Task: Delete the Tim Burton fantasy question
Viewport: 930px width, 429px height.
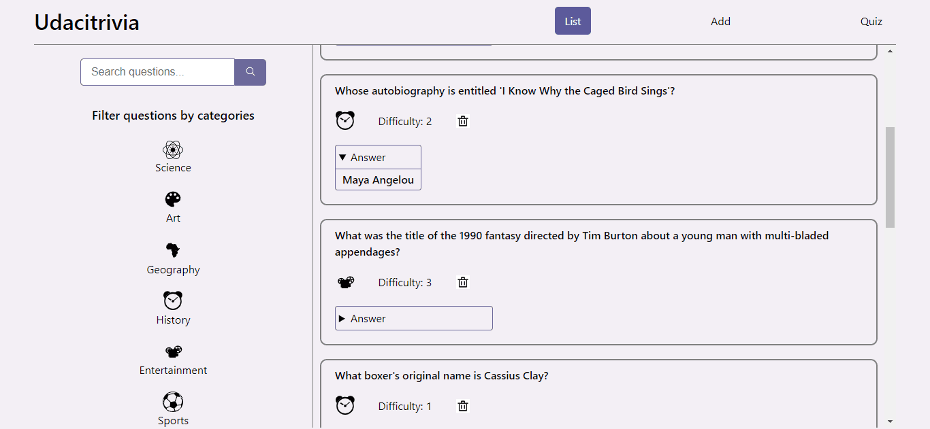Action: coord(463,283)
